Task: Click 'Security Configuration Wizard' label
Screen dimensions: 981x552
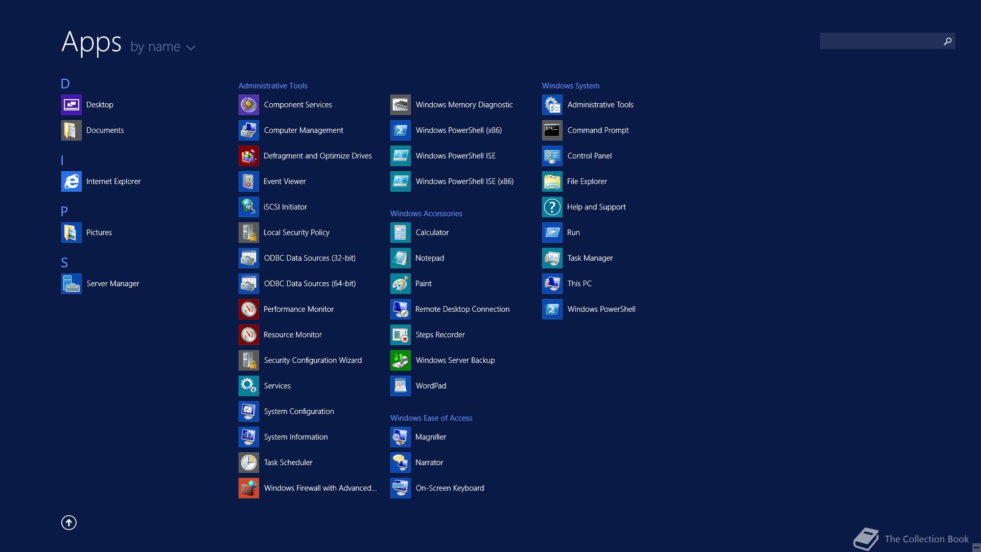Action: click(x=313, y=360)
